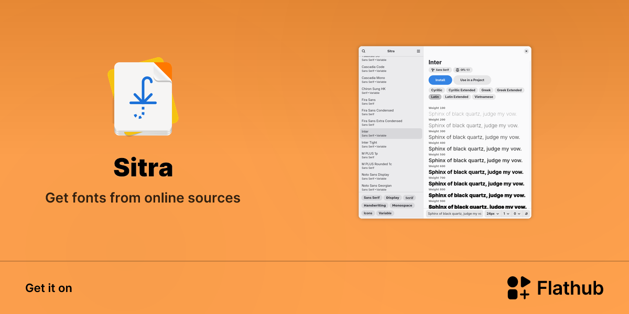Viewport: 629px width, 314px height.
Task: Filter fonts by Serif category
Action: pyautogui.click(x=409, y=198)
